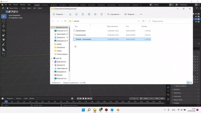This screenshot has width=201, height=113.
Task: Click the Cut icon in Explorer toolbar
Action: [x=70, y=14]
